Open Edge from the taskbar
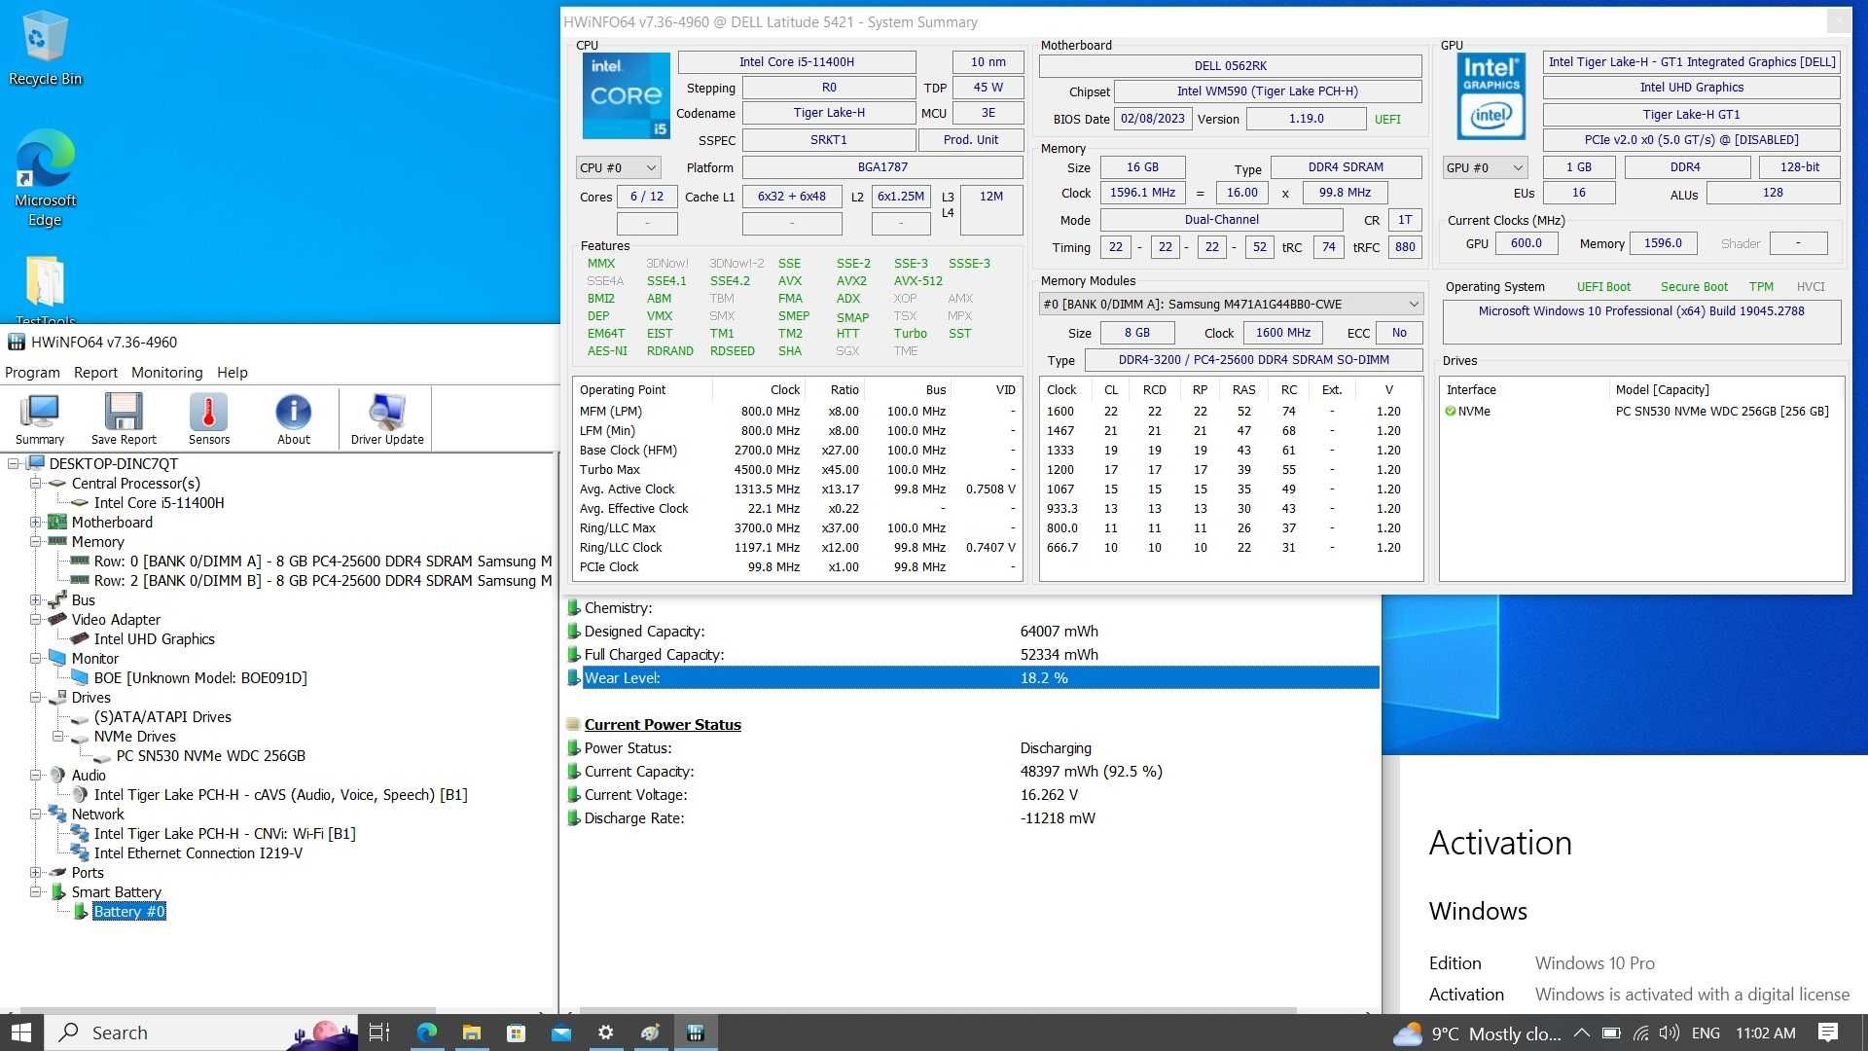The height and width of the screenshot is (1051, 1868). (x=426, y=1033)
